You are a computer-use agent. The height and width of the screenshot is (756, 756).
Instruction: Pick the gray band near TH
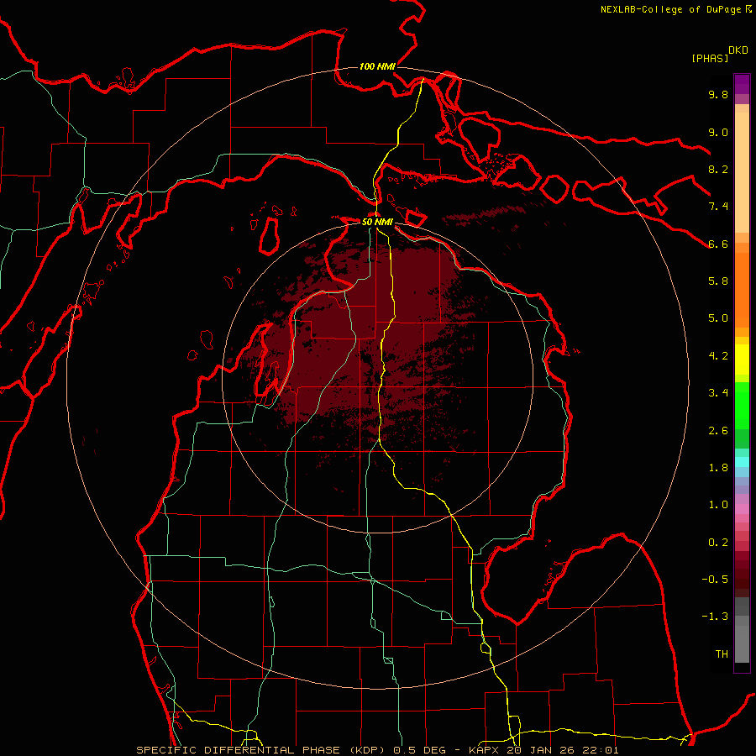coord(742,643)
